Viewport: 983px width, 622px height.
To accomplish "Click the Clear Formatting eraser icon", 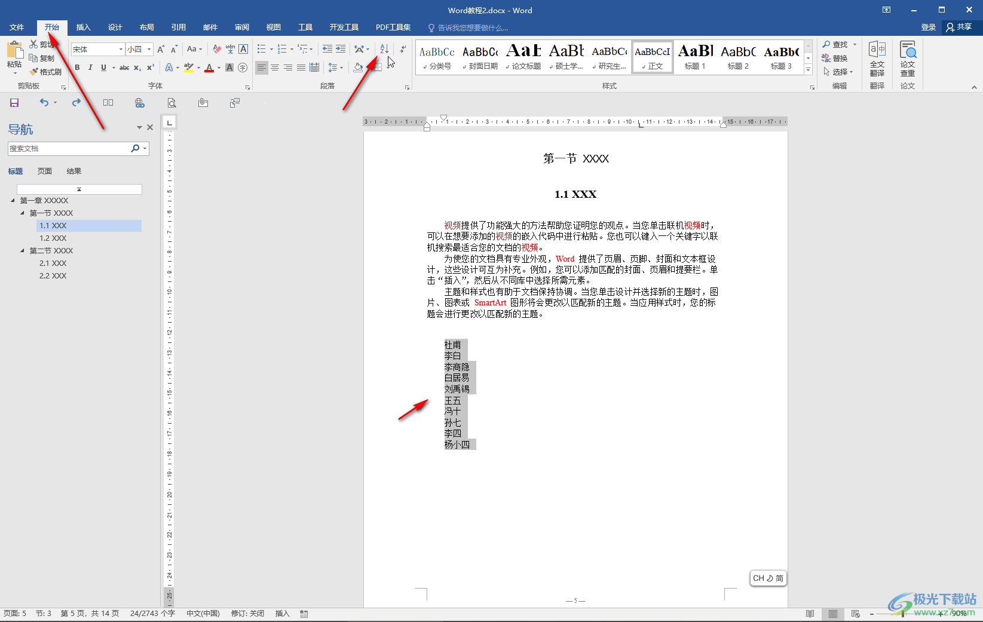I will [217, 49].
